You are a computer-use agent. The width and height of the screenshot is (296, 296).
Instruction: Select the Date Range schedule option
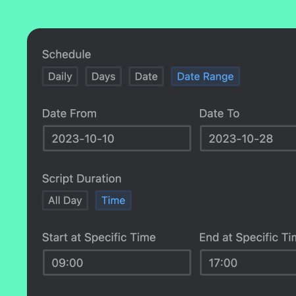[x=205, y=76]
